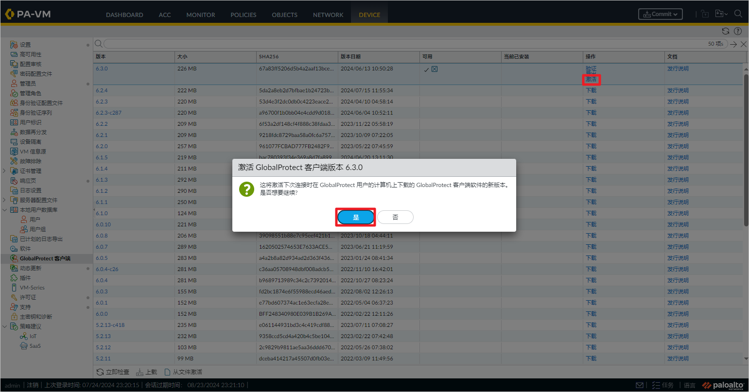Click 立即检查 check now button
Screen dimensions: 749x392
pyautogui.click(x=113, y=372)
